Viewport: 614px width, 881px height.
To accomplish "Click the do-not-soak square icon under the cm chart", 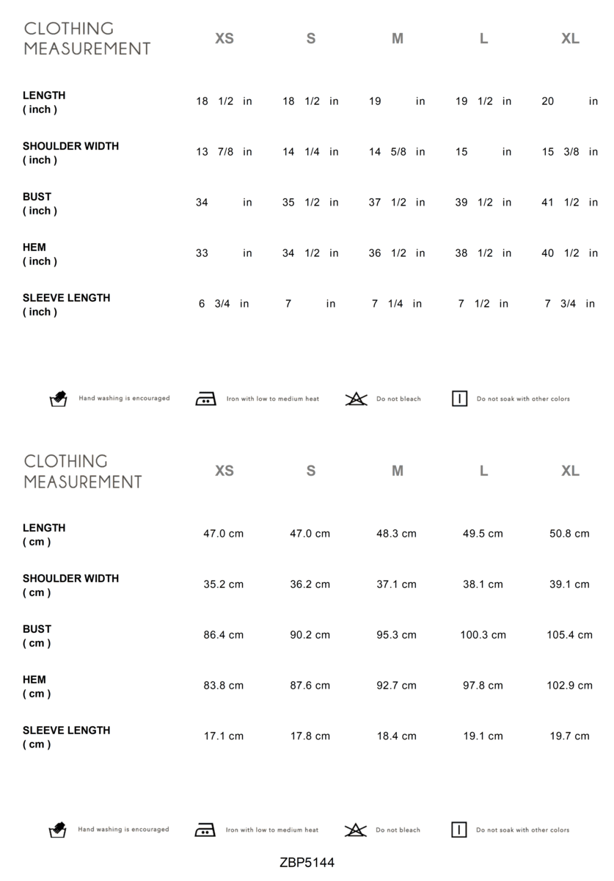I will (x=458, y=830).
